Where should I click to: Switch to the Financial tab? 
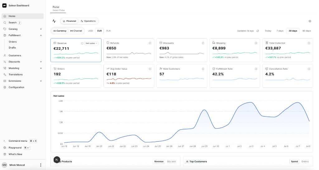(69, 21)
